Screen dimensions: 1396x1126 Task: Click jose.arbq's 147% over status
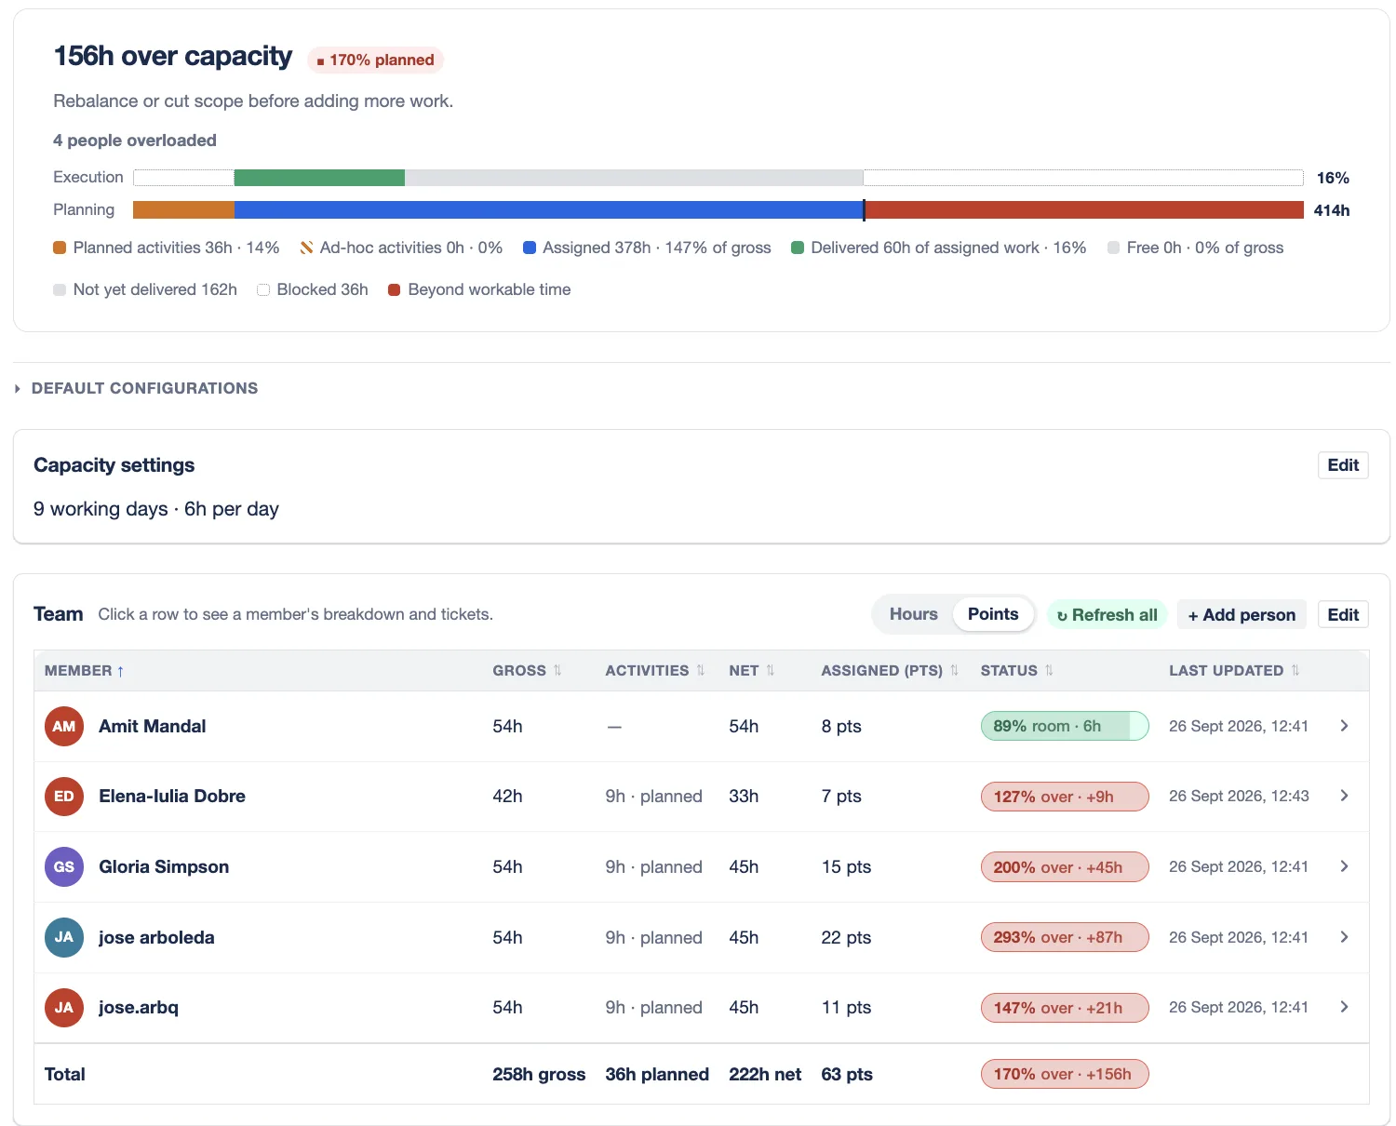click(x=1065, y=1008)
